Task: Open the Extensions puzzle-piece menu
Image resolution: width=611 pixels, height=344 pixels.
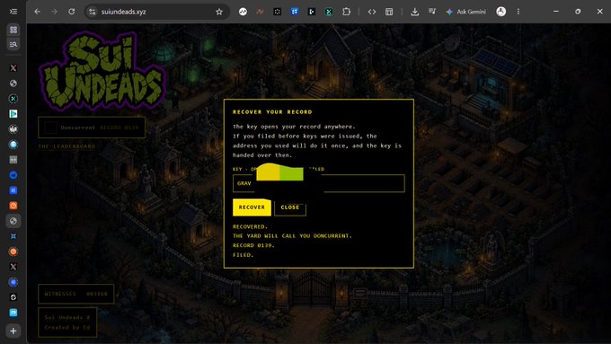Action: tap(346, 12)
